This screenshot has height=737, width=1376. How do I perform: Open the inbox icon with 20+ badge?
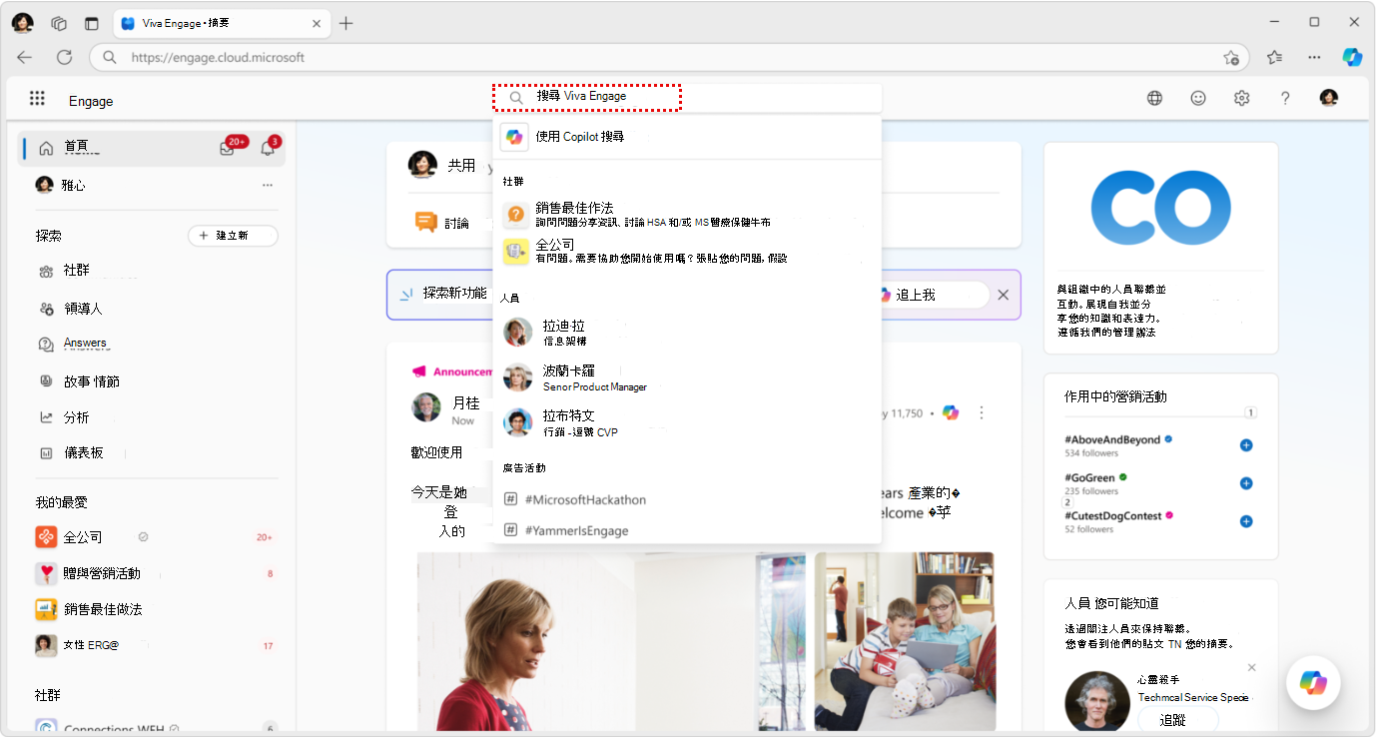229,148
